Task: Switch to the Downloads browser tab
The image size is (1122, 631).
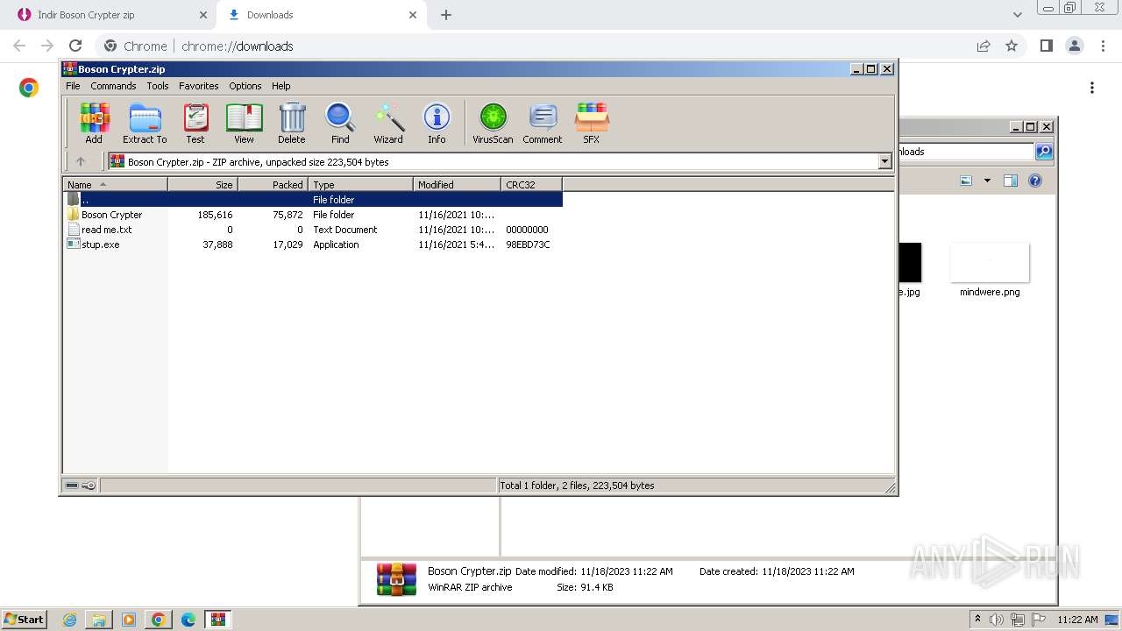Action: 321,15
